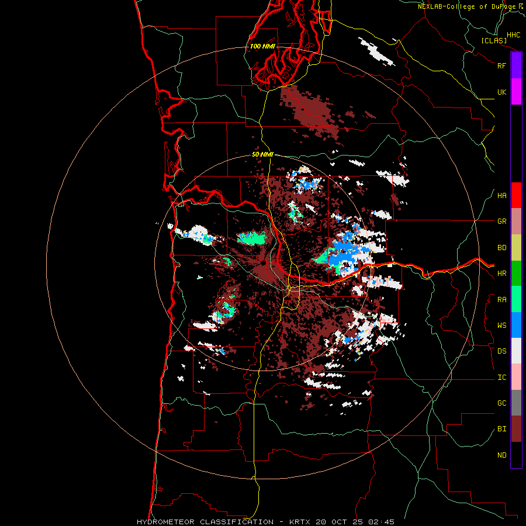This screenshot has height=526, width=526.
Task: Click the DS white legend swatch
Action: [516, 351]
